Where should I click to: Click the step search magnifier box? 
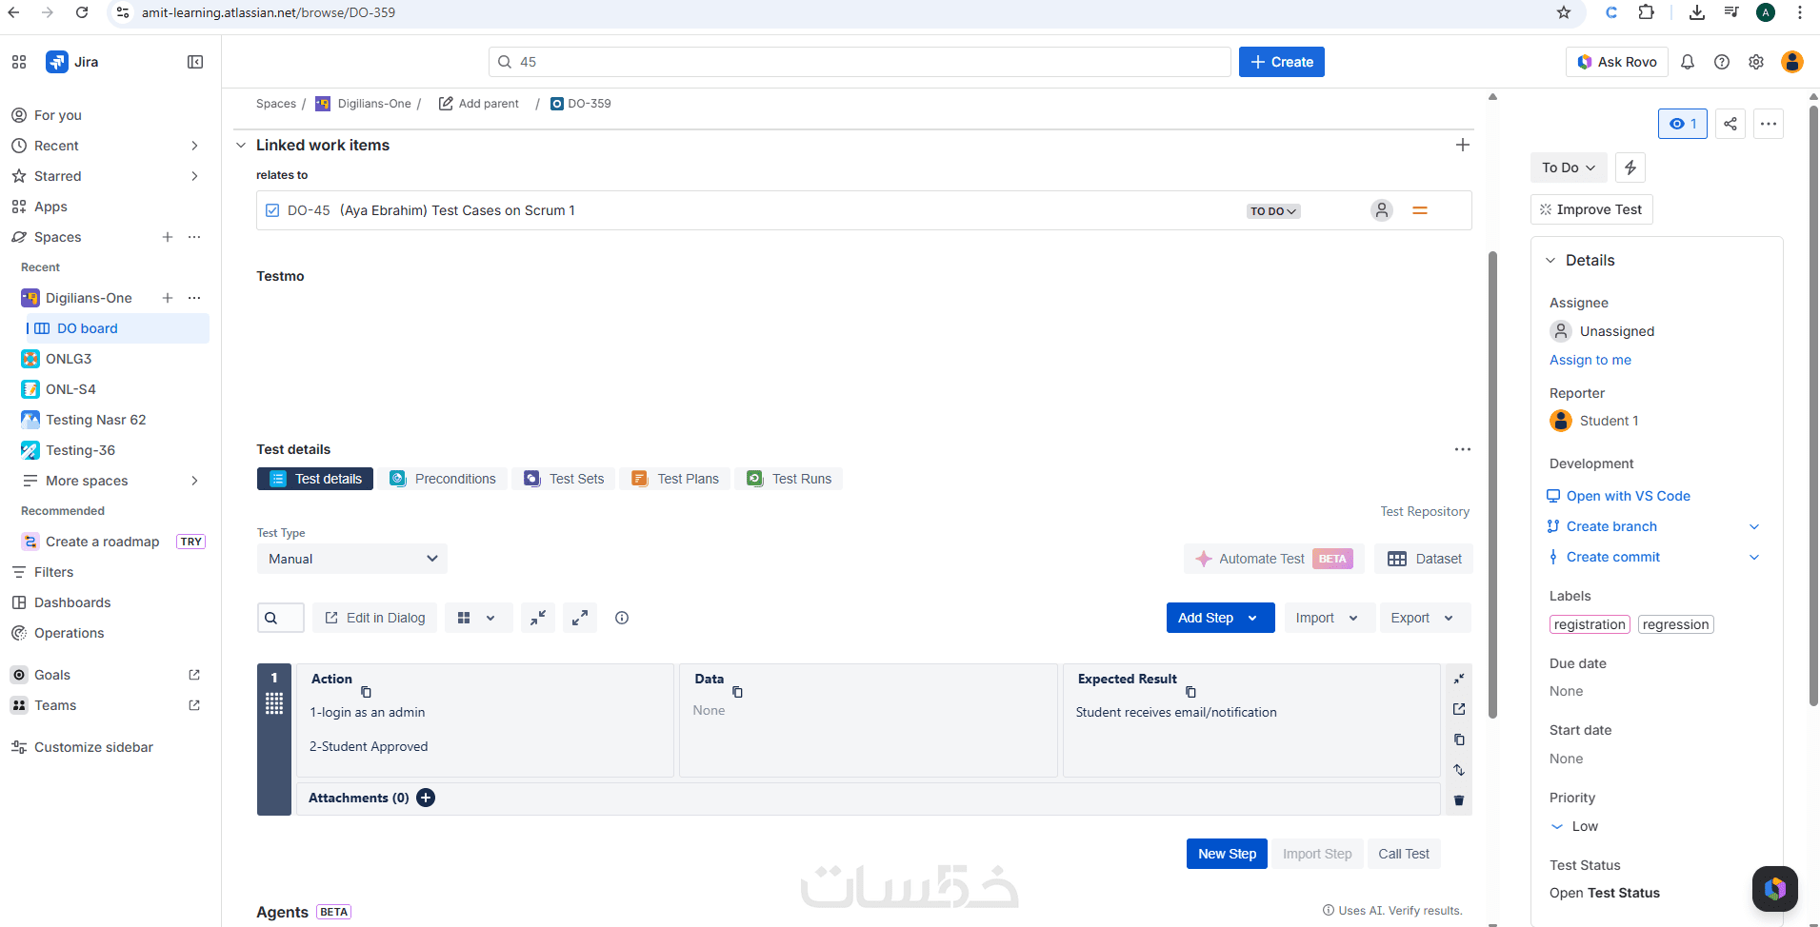(x=280, y=618)
